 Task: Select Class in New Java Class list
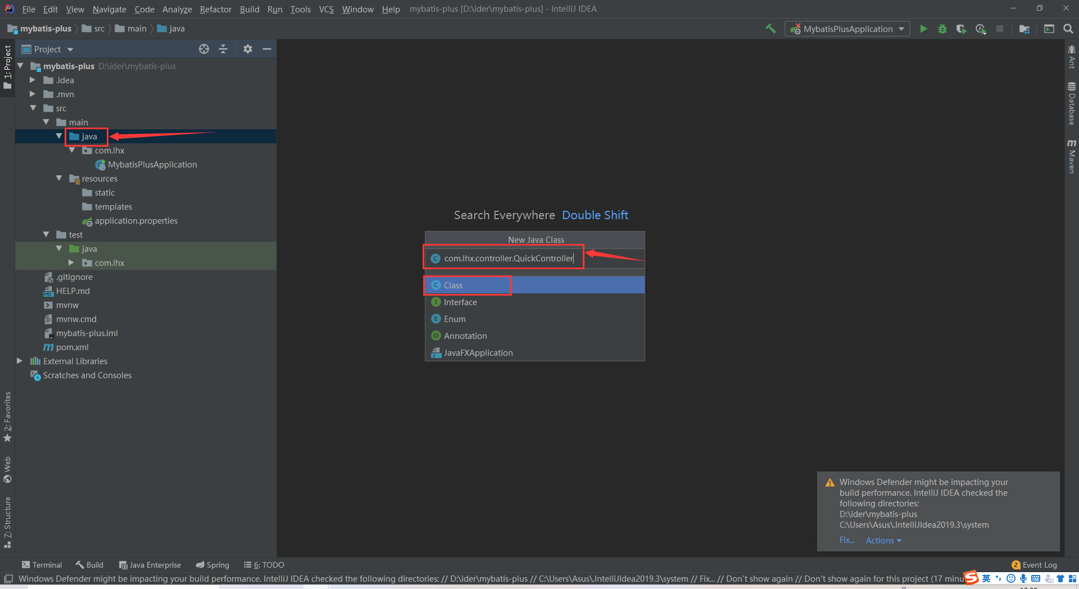click(534, 285)
